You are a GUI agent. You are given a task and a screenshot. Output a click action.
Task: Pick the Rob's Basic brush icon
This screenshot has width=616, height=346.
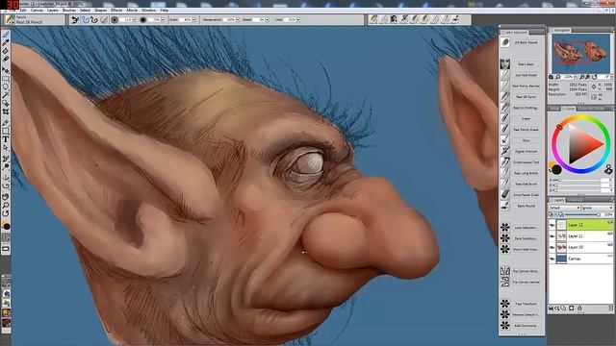(505, 63)
